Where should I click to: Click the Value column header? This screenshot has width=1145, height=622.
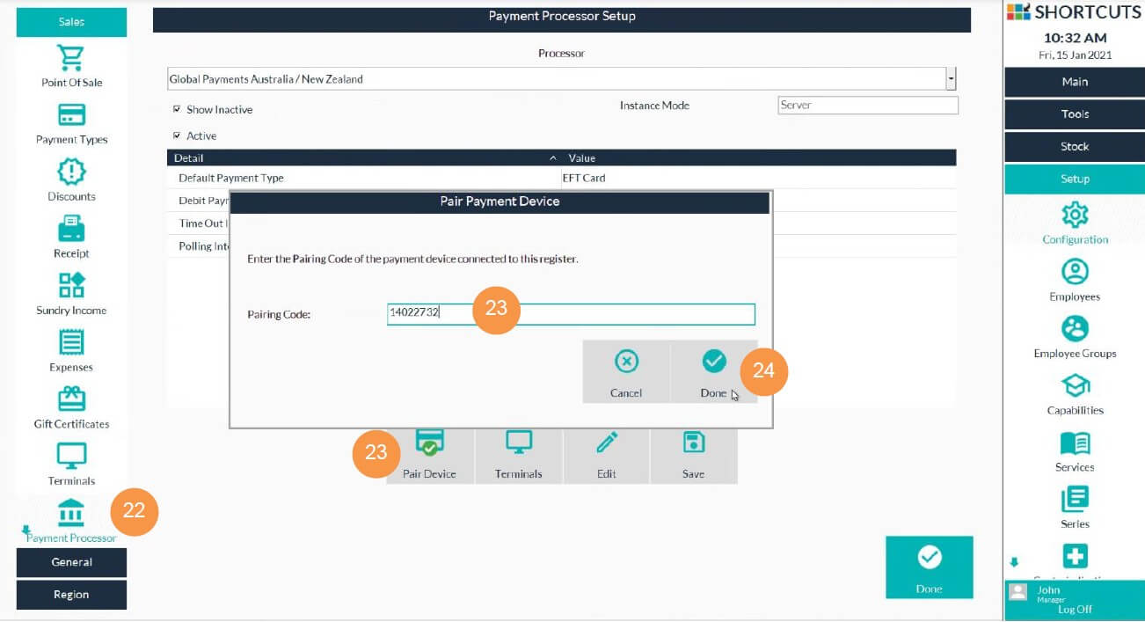point(582,158)
